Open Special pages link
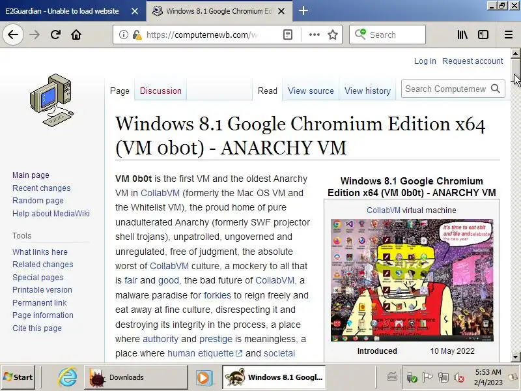This screenshot has height=391, width=521. (x=38, y=278)
